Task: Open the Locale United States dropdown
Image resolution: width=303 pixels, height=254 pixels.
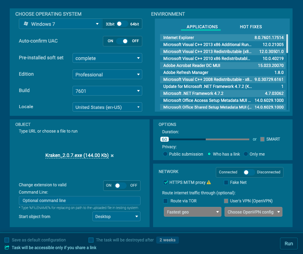Action: click(107, 107)
